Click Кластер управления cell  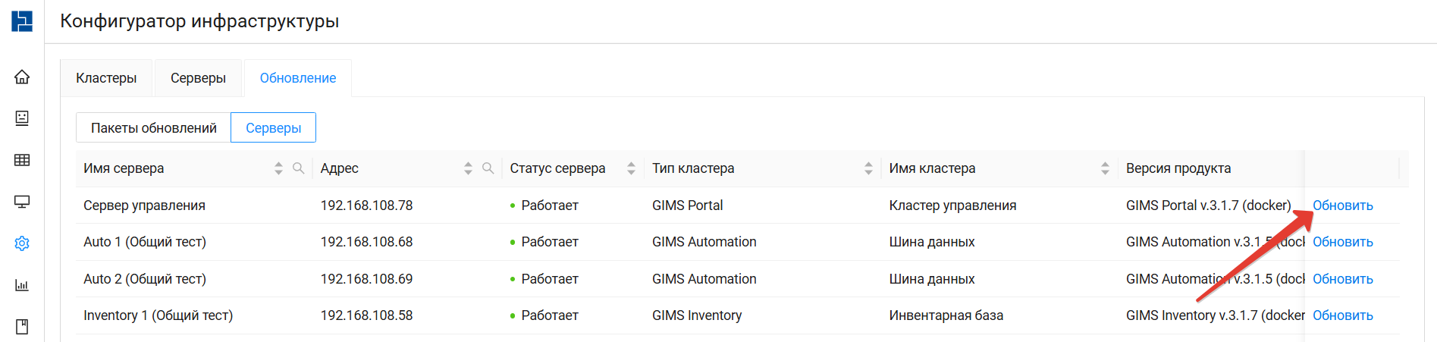(x=952, y=206)
